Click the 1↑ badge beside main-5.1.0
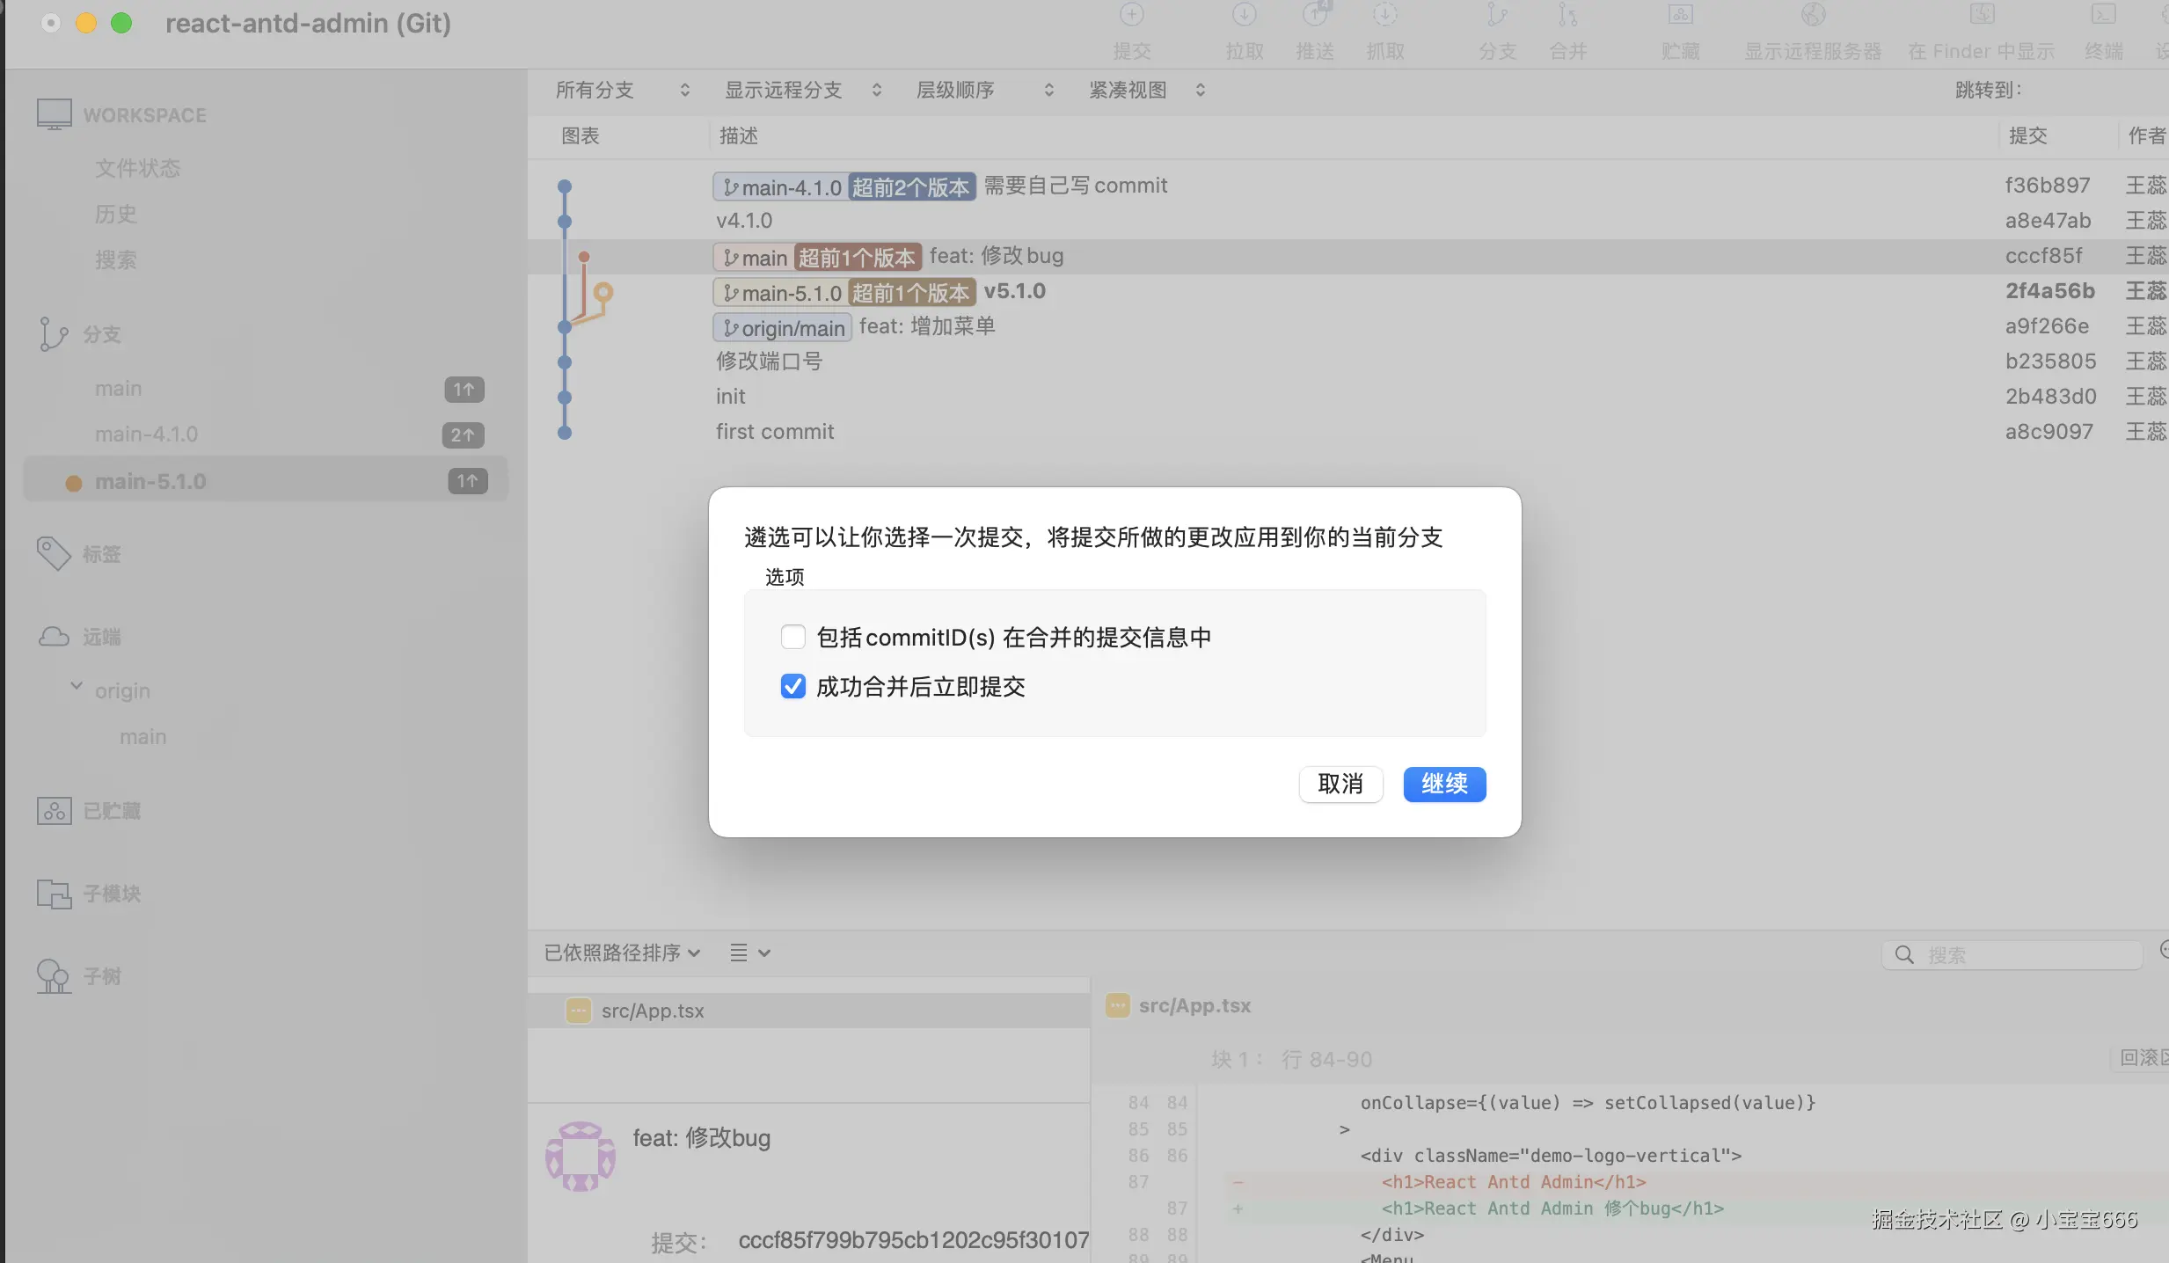 pos(467,481)
